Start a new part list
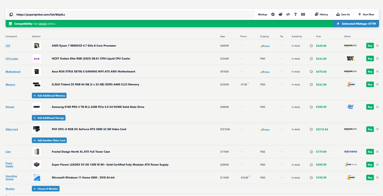This screenshot has height=196, width=383. click(366, 14)
